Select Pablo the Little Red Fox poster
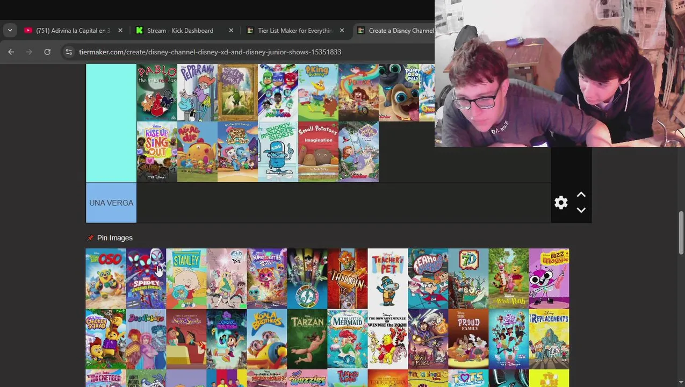 point(157,92)
